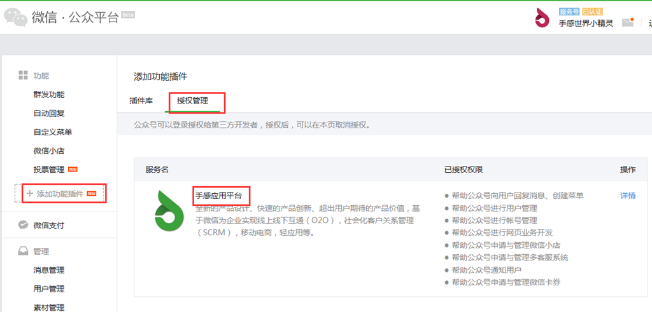The image size is (652, 312).
Task: Click the plus icon of 添加功能插件
Action: (29, 193)
